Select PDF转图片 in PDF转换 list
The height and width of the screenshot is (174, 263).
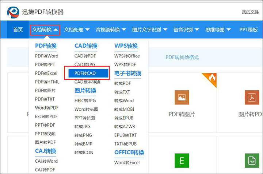(x=45, y=91)
